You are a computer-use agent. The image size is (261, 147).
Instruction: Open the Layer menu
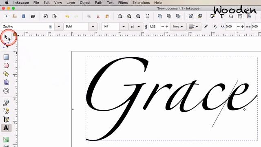pos(71,3)
